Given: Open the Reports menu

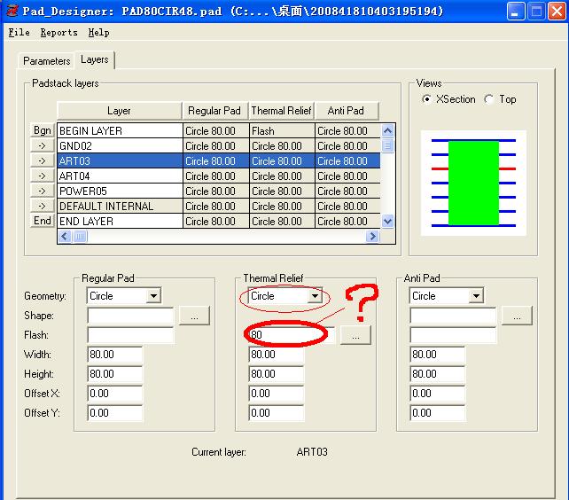Looking at the screenshot, I should click(x=58, y=32).
